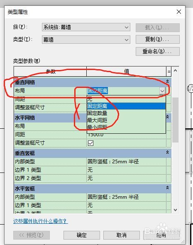Click the 重命名(R) rename button
This screenshot has height=245, width=193.
coord(158,51)
